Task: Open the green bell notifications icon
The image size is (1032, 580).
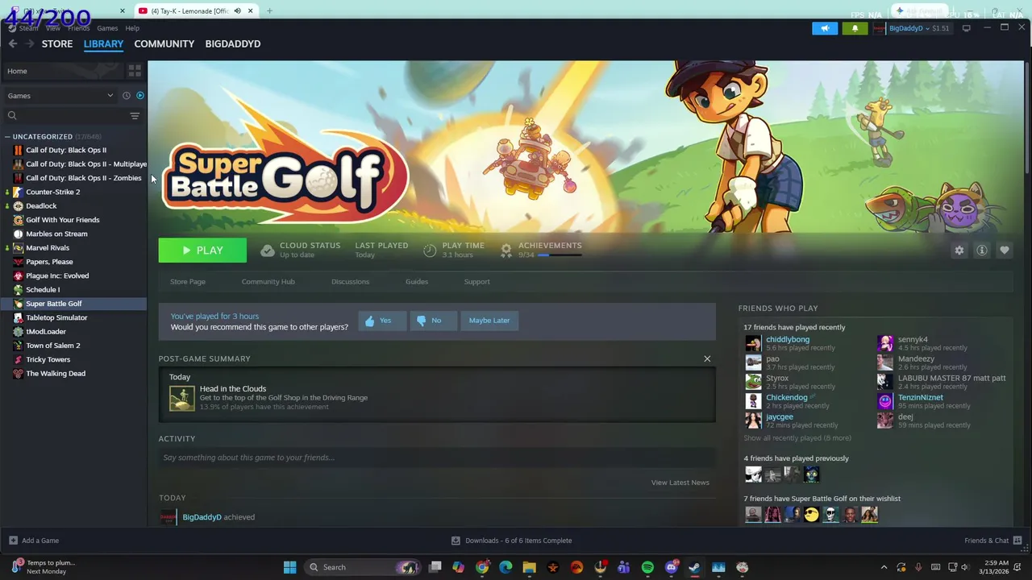Action: [x=855, y=28]
